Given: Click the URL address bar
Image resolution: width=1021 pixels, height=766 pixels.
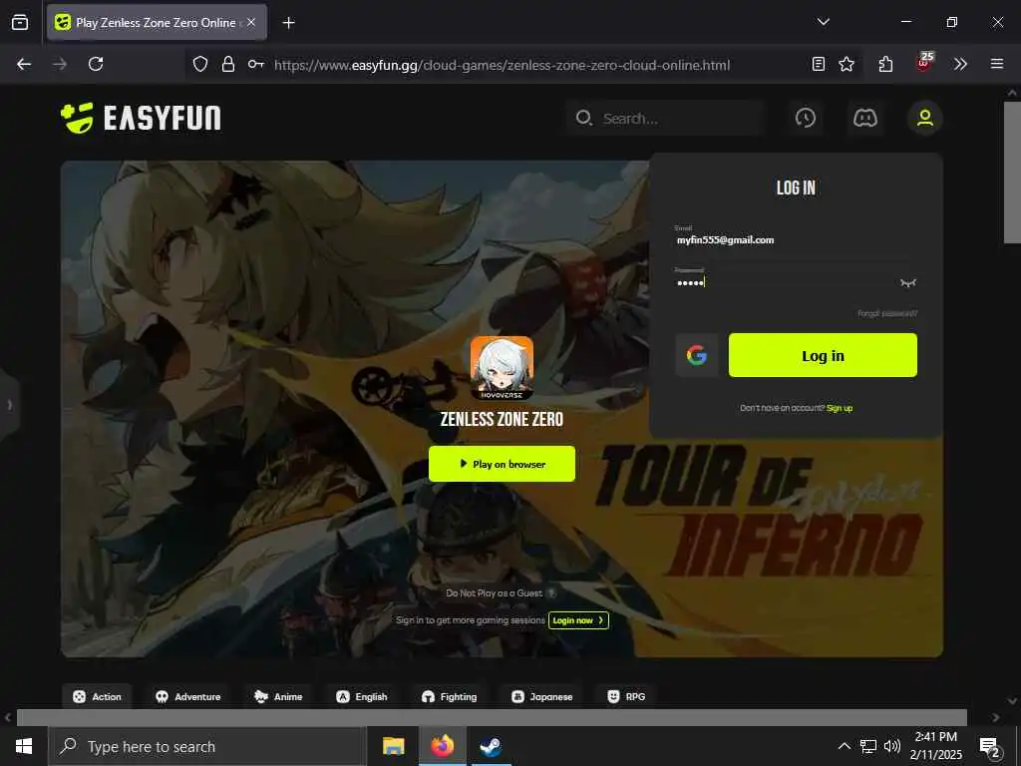Looking at the screenshot, I should pyautogui.click(x=502, y=65).
